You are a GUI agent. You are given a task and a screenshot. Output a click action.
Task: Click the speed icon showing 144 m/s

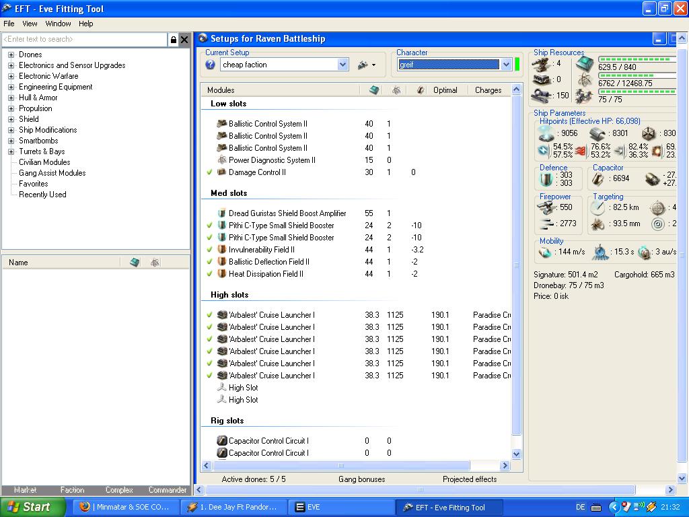[545, 252]
